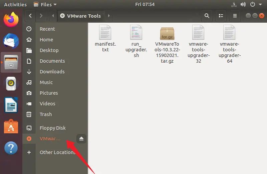Open the Documents label in the sidebar
Image resolution: width=267 pixels, height=174 pixels.
(52, 61)
